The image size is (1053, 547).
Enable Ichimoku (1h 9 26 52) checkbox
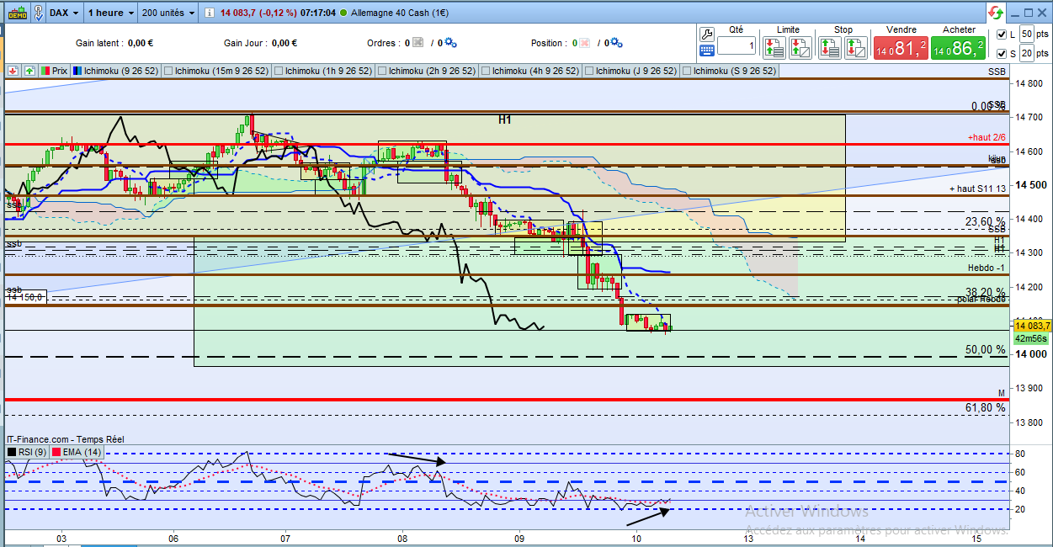[279, 72]
